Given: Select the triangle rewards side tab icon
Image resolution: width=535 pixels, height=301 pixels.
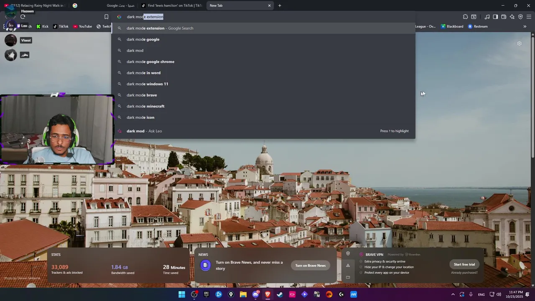Looking at the screenshot, I should [x=348, y=265].
